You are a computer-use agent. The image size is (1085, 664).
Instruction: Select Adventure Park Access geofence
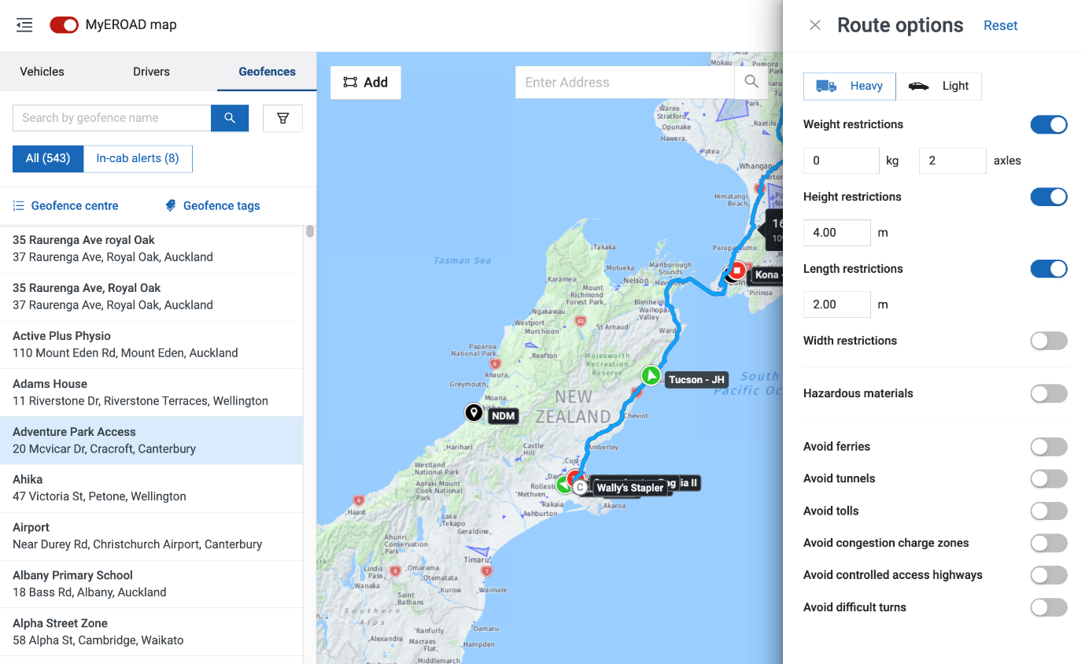(151, 441)
